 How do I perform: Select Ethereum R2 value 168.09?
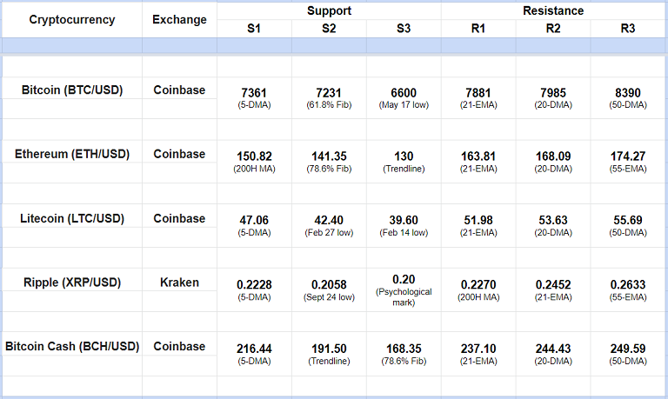point(553,156)
